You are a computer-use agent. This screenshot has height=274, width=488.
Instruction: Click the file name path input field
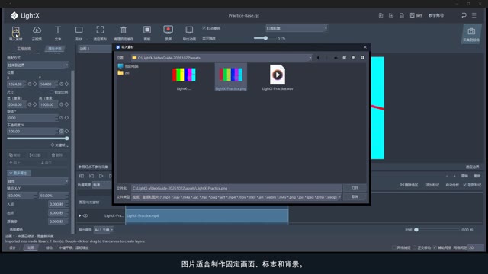[236, 188]
